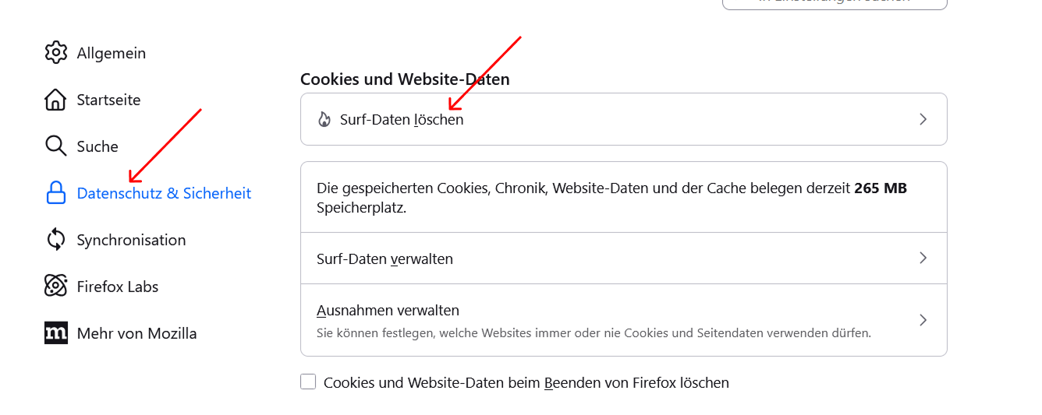Screen dimensions: 1042x415
Task: Open Surf-Daten verwalten
Action: coord(385,258)
